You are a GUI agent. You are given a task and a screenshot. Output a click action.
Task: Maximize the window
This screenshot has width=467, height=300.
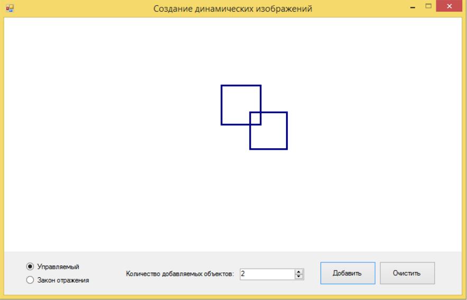coord(428,6)
